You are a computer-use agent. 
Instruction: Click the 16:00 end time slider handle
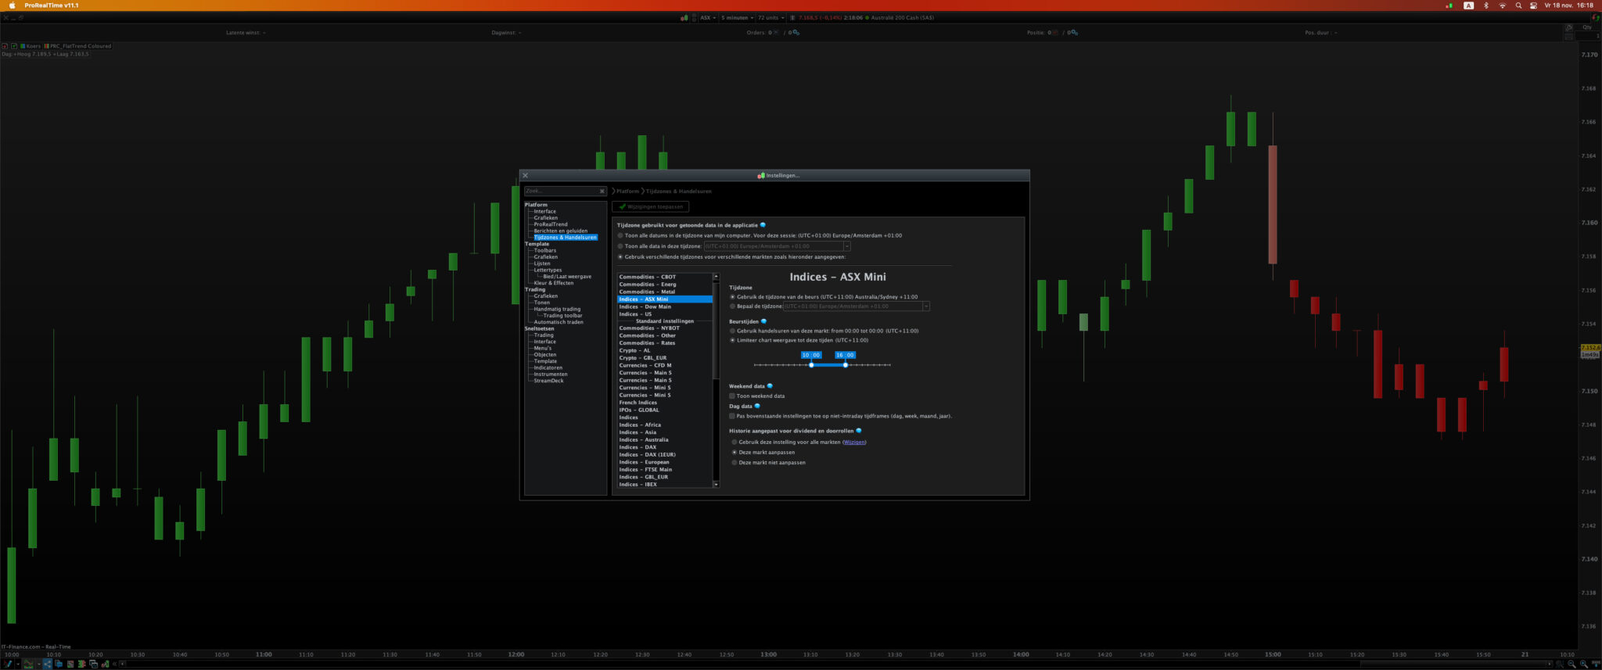pos(845,365)
